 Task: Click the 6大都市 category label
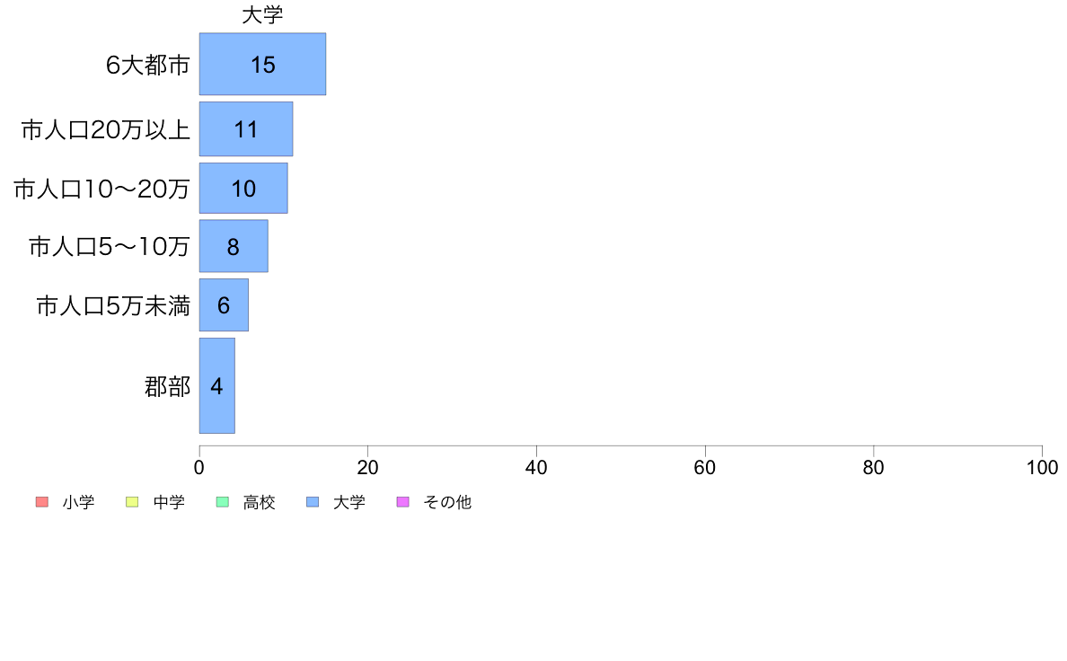147,66
